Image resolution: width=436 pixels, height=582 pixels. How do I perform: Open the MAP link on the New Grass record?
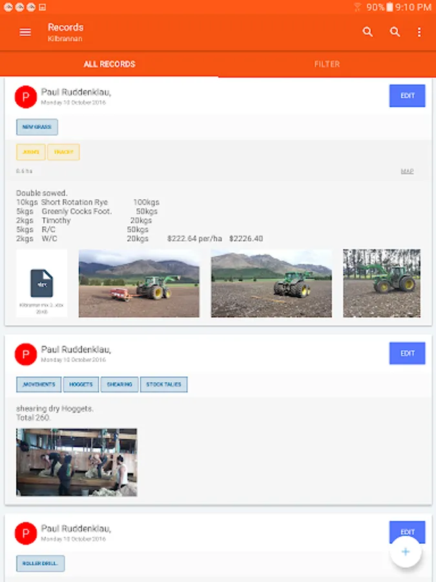[x=407, y=171]
